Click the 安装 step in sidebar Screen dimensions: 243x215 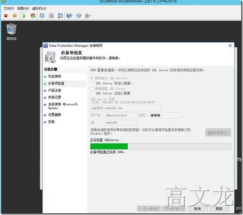[x=51, y=122]
